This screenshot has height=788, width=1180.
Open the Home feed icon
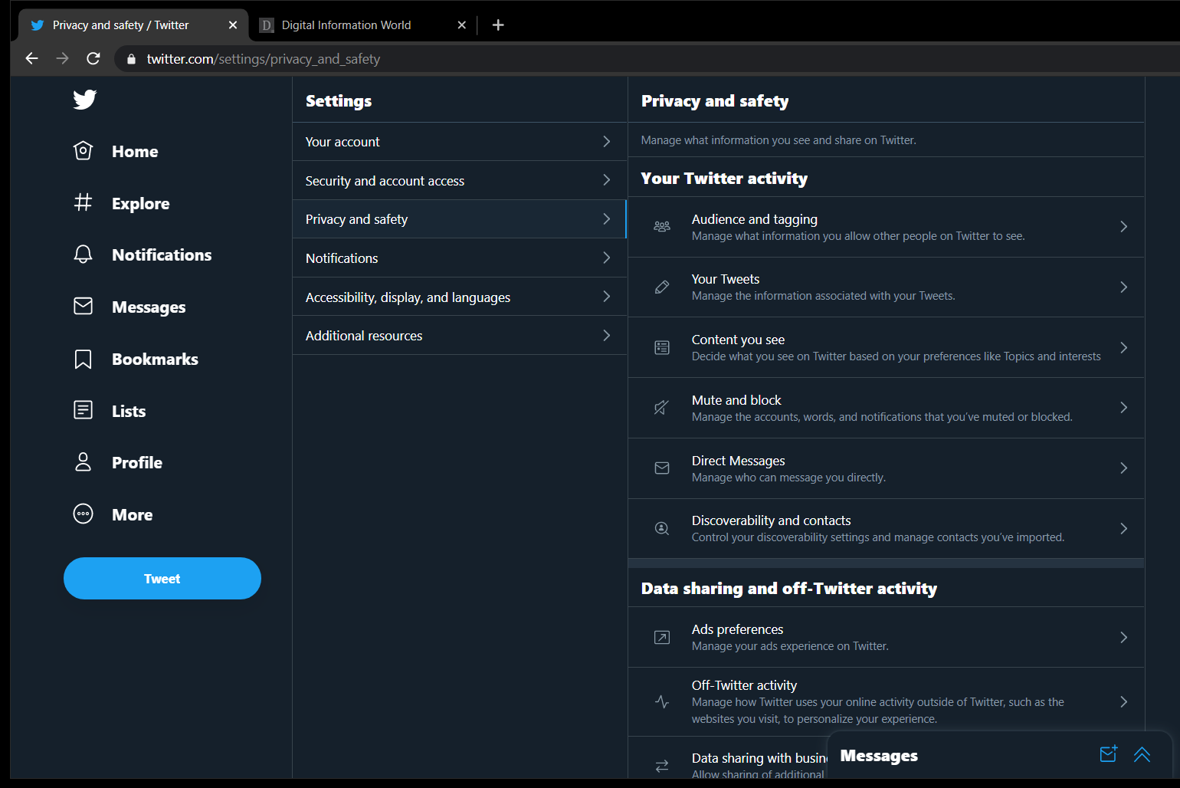point(83,150)
